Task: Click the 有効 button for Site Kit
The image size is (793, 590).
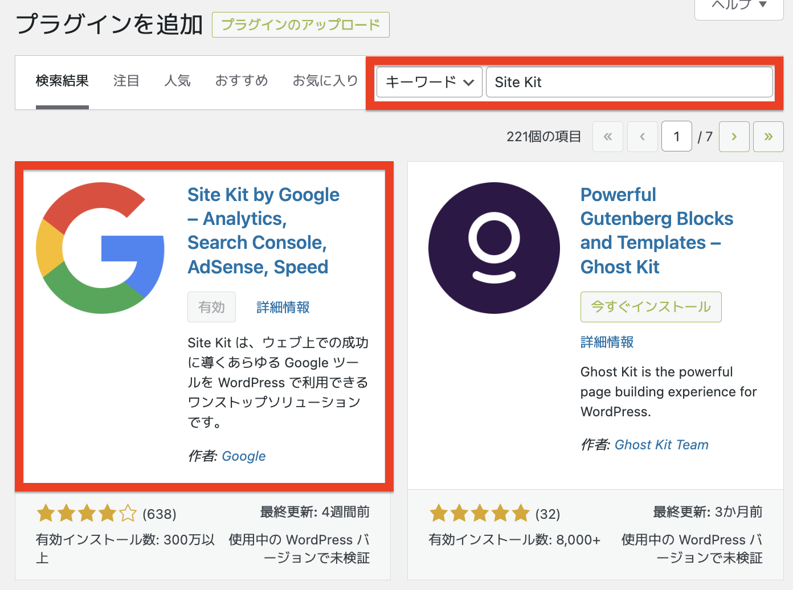Action: (212, 307)
